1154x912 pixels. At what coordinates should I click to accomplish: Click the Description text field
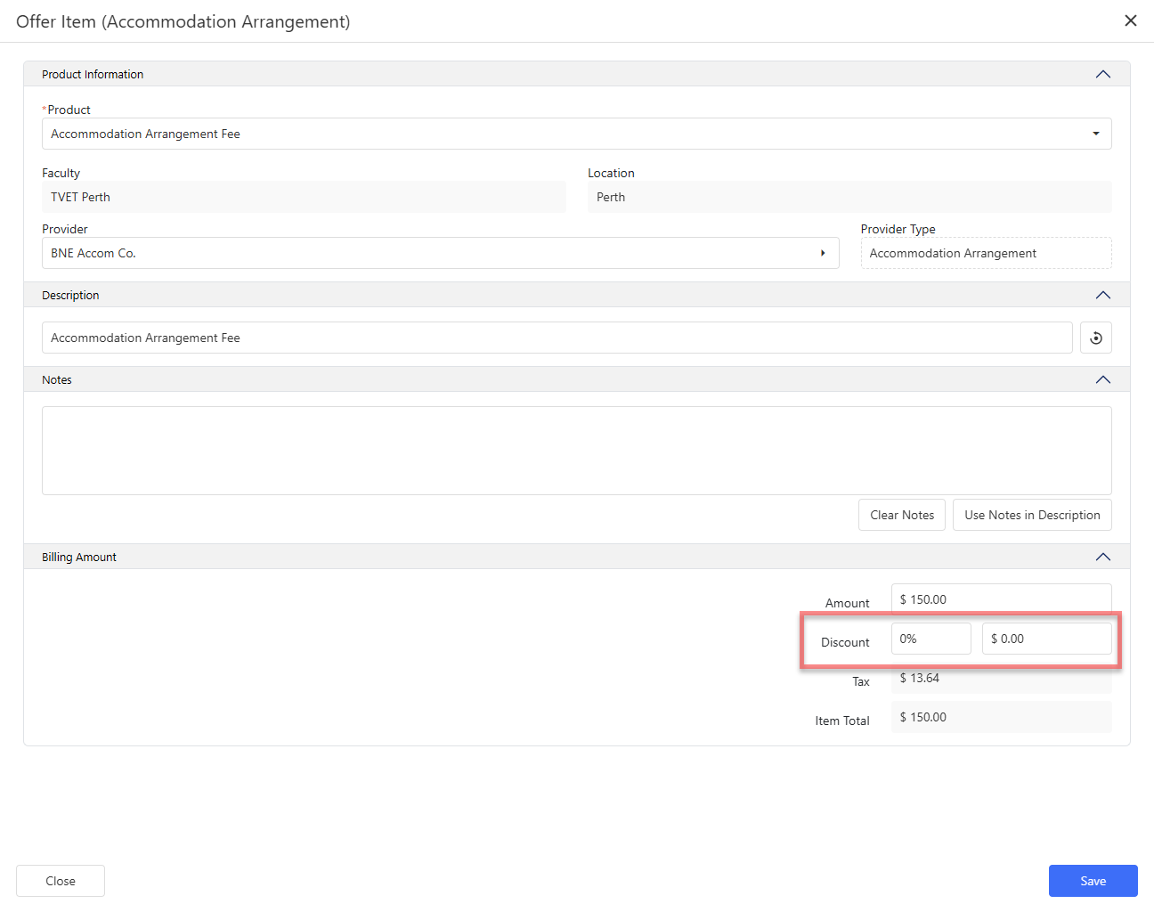point(557,338)
